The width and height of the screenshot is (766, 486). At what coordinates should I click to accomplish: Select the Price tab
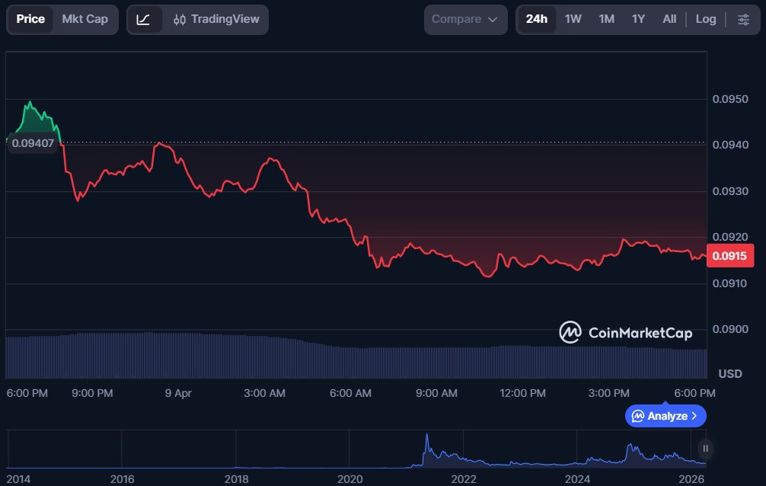pos(30,19)
